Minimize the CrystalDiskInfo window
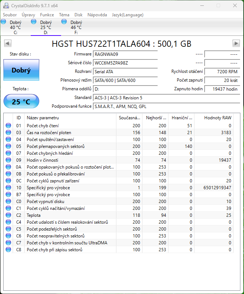 (x=202, y=6)
